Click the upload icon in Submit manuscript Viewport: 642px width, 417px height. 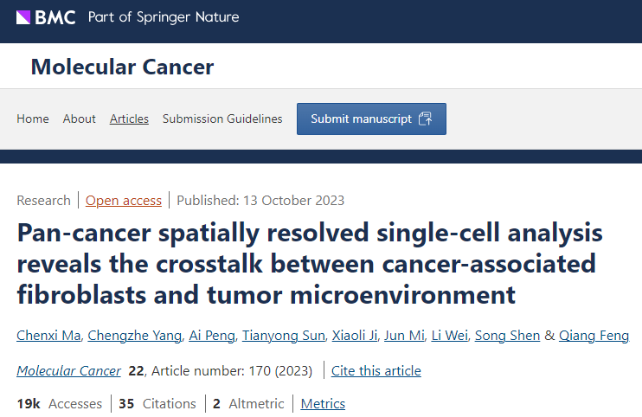(x=426, y=119)
